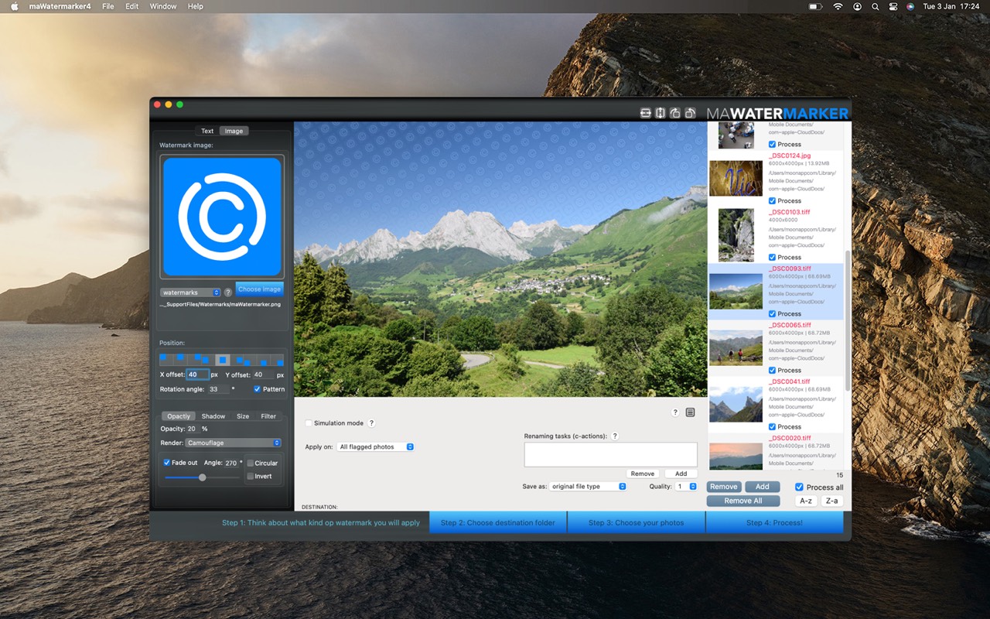Select the _DSC0041.tiff thumbnail
Screen dimensions: 990x619
pyautogui.click(x=736, y=404)
